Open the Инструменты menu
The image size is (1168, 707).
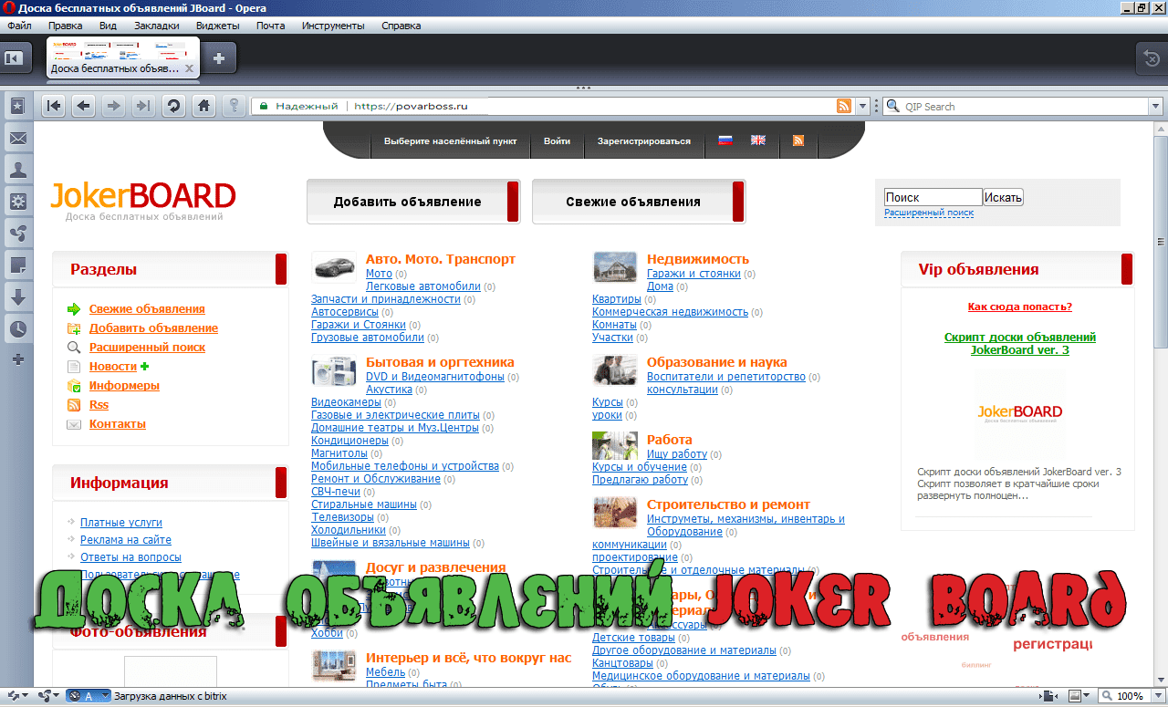click(x=333, y=26)
